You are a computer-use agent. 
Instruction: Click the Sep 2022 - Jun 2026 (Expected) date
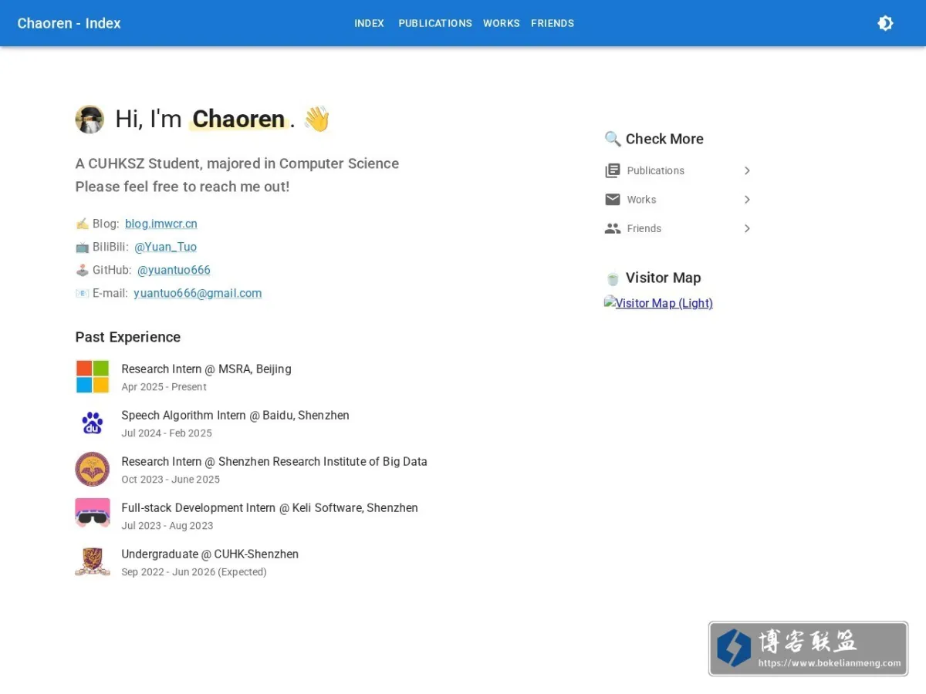coord(194,572)
